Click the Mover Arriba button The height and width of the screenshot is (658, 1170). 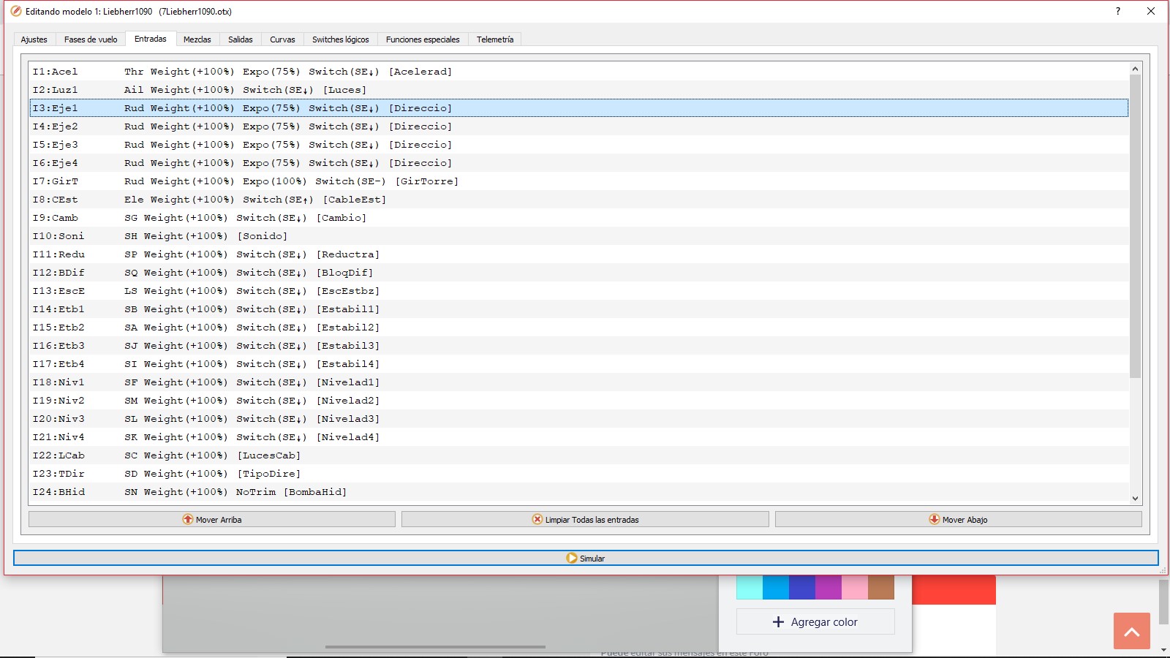pos(212,519)
